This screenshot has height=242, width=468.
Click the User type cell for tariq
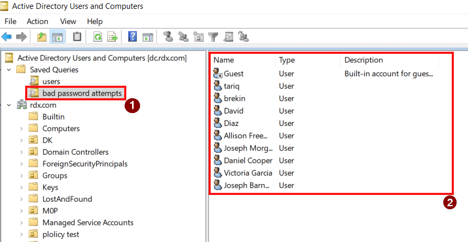pos(286,86)
